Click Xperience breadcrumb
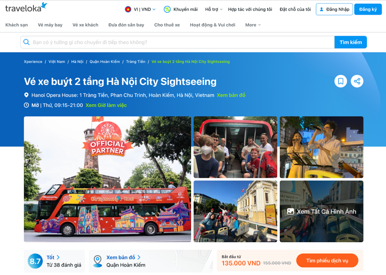This screenshot has width=386, height=275. 33,62
